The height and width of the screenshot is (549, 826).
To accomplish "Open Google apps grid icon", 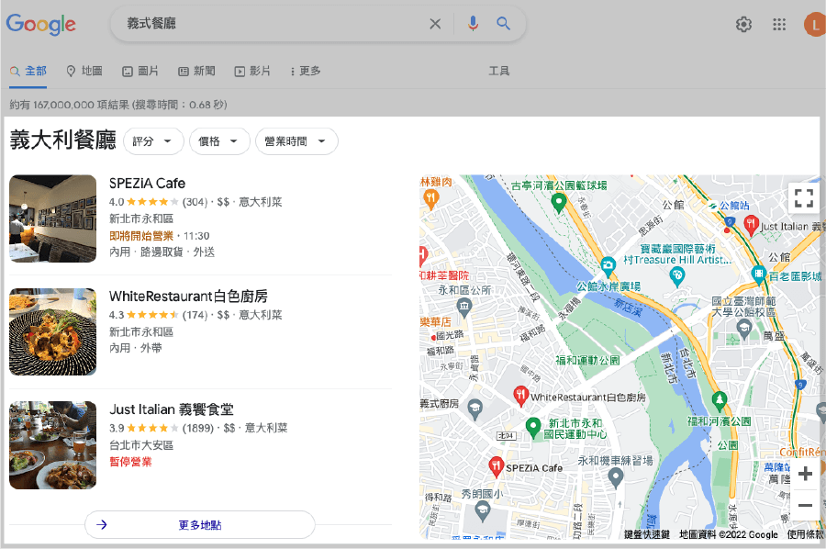I will pos(779,24).
